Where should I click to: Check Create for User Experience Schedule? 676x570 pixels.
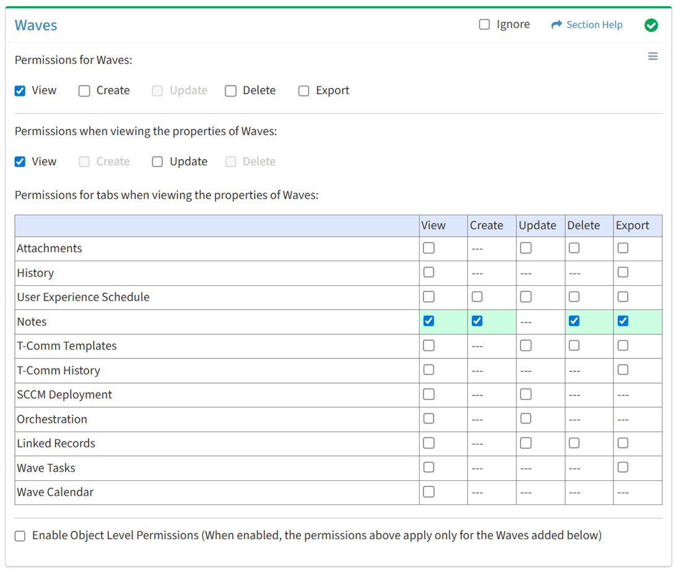(477, 297)
